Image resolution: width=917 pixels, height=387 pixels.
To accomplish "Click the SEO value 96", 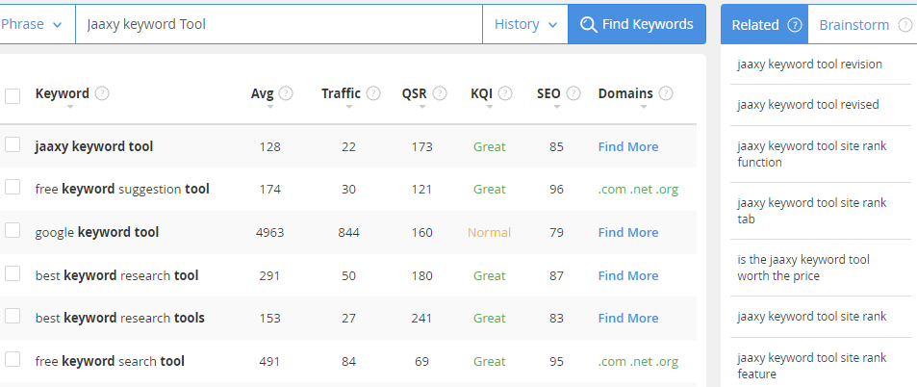I will (x=557, y=190).
